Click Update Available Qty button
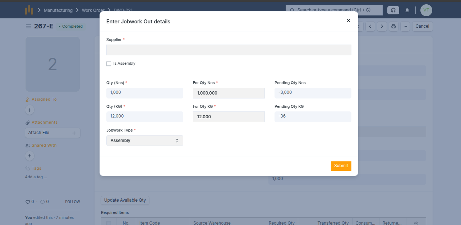This screenshot has height=225, width=461. click(x=125, y=200)
